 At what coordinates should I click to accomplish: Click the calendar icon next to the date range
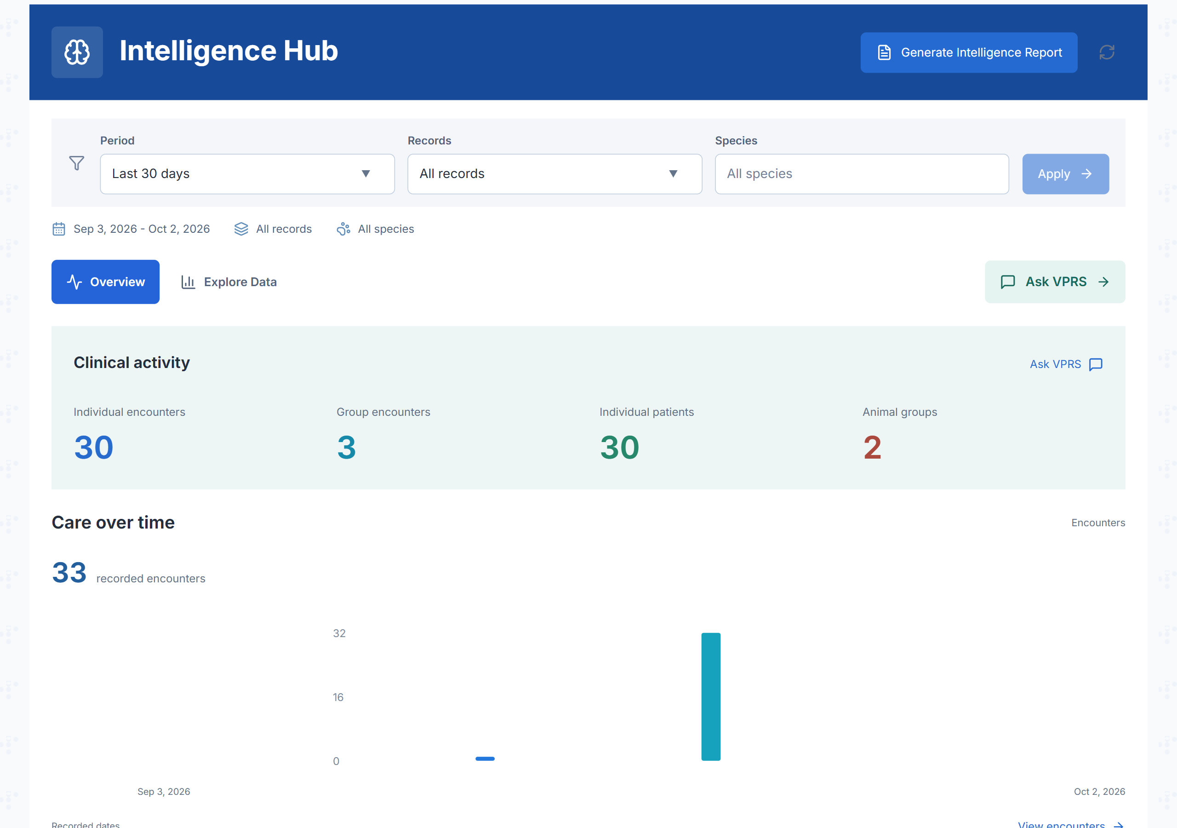click(59, 229)
